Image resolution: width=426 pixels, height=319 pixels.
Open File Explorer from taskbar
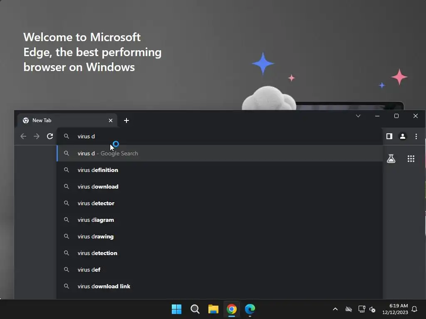[x=213, y=309]
